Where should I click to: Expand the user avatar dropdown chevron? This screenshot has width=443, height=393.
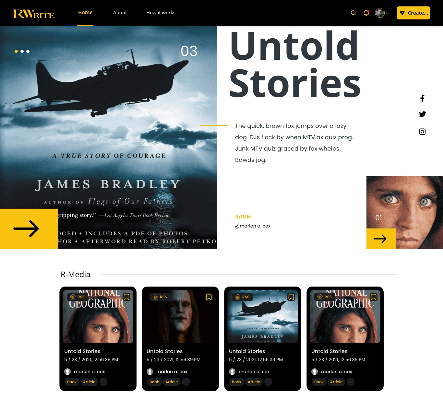click(x=388, y=14)
